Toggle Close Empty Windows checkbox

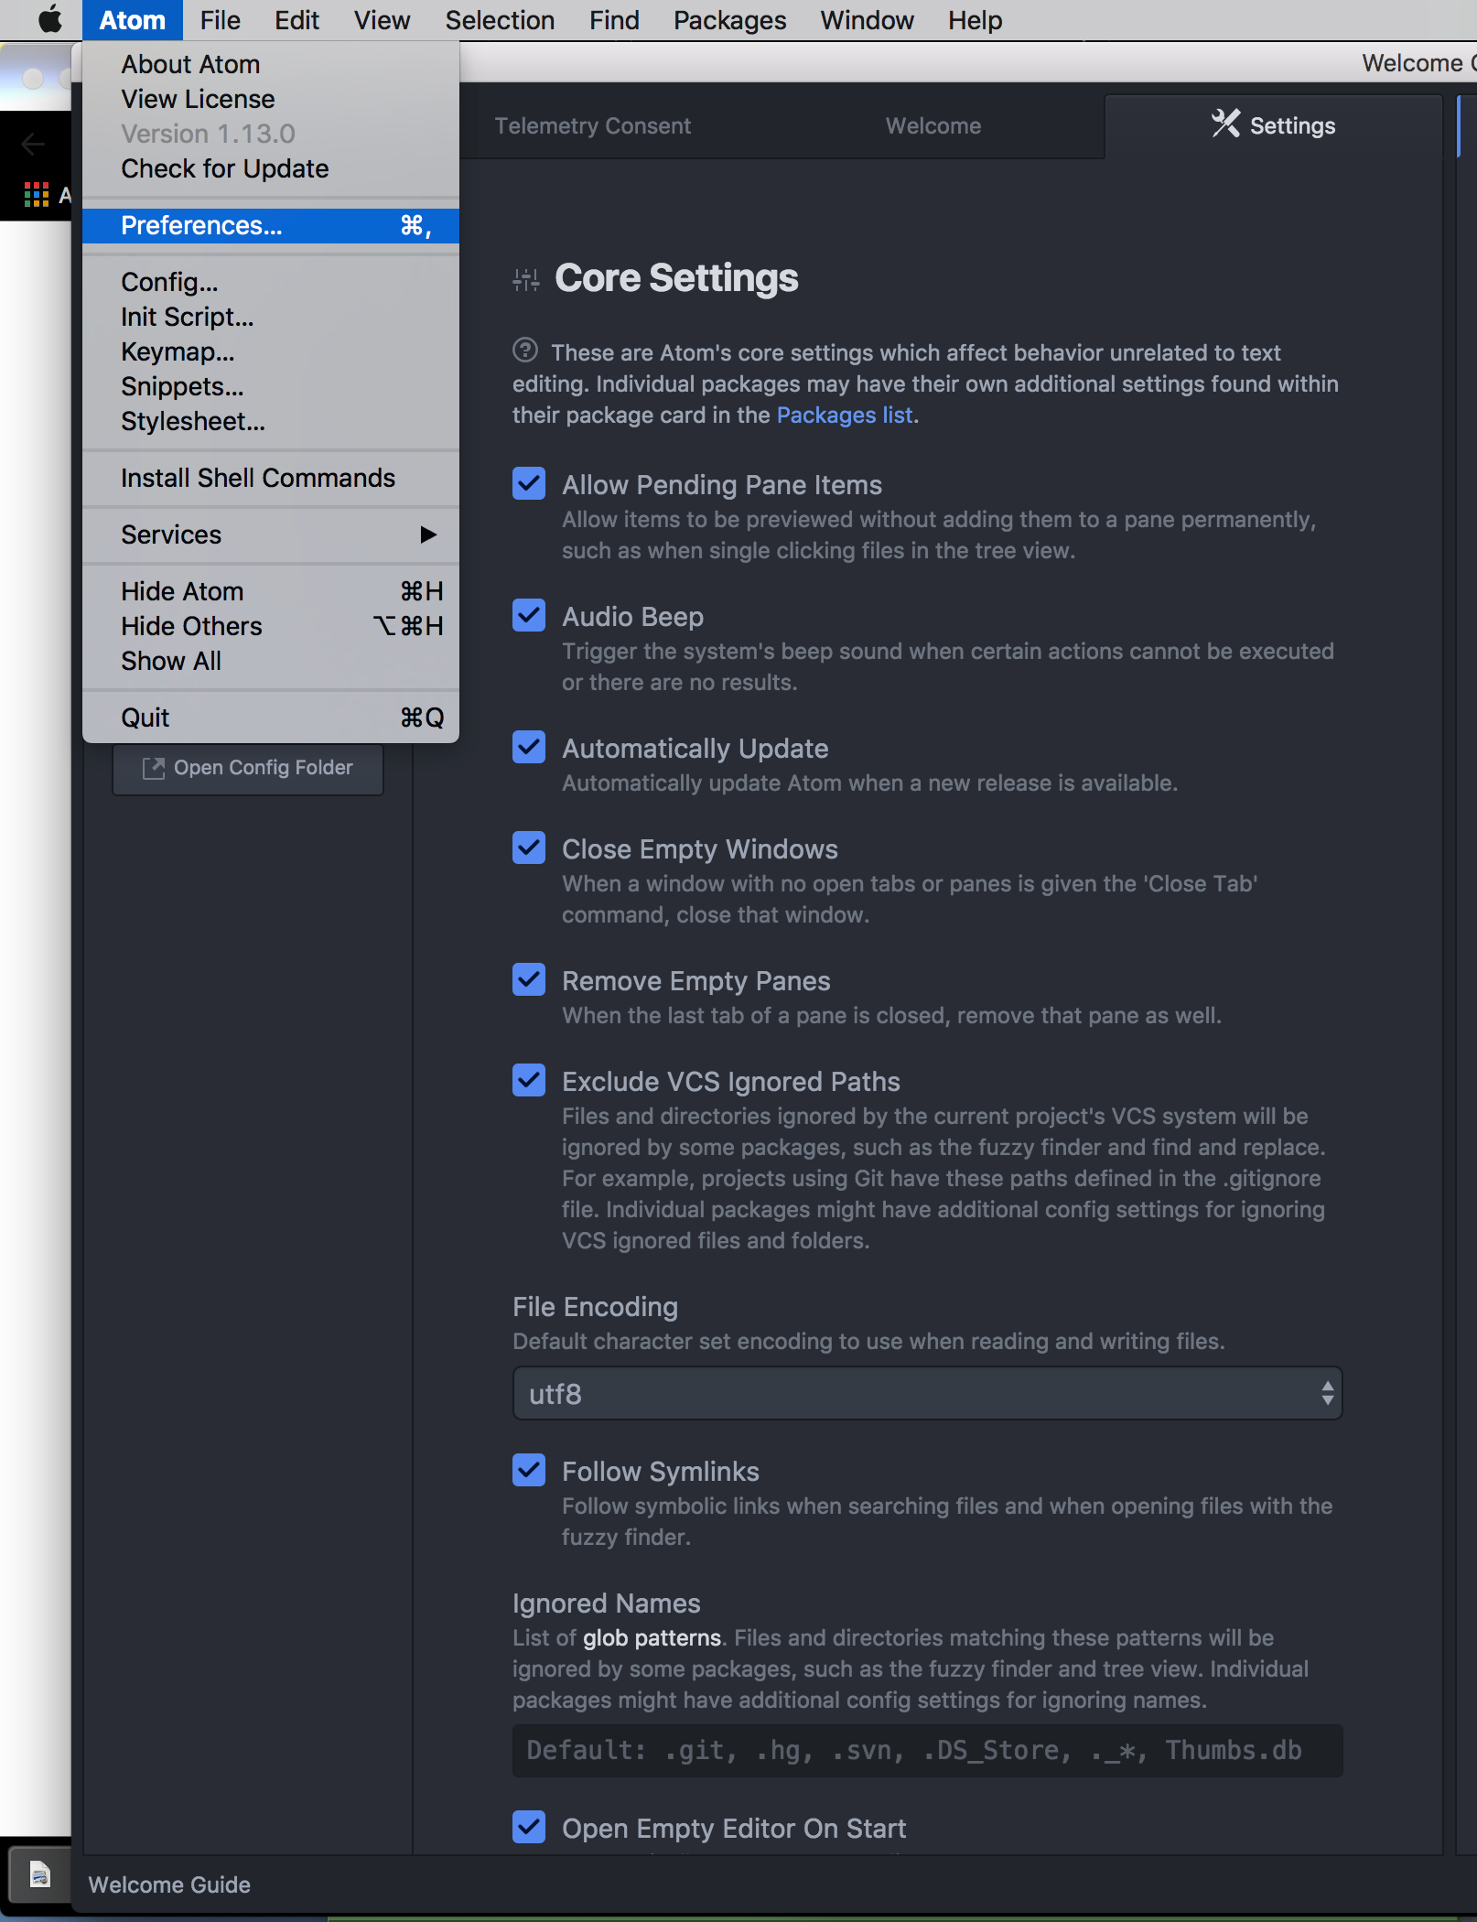529,848
